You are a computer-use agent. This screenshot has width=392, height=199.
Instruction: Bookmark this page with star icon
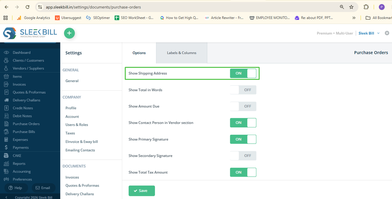pyautogui.click(x=351, y=7)
